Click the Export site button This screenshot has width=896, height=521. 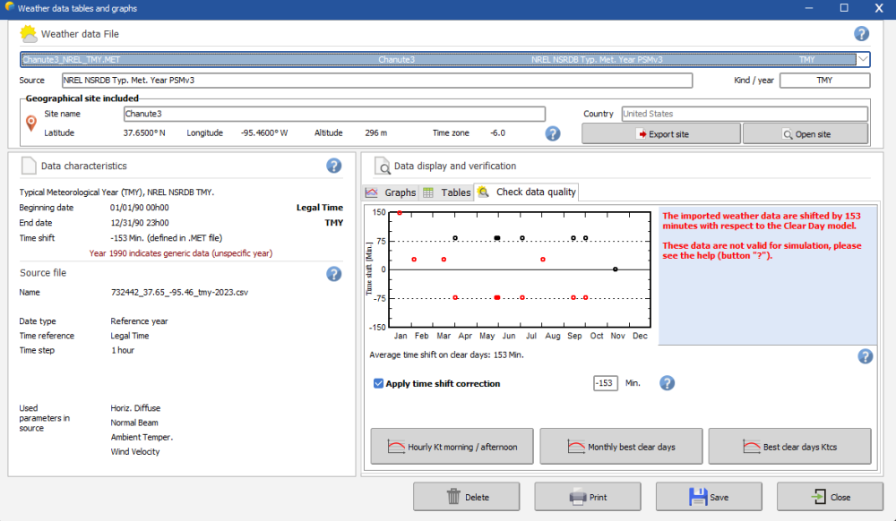pyautogui.click(x=661, y=134)
